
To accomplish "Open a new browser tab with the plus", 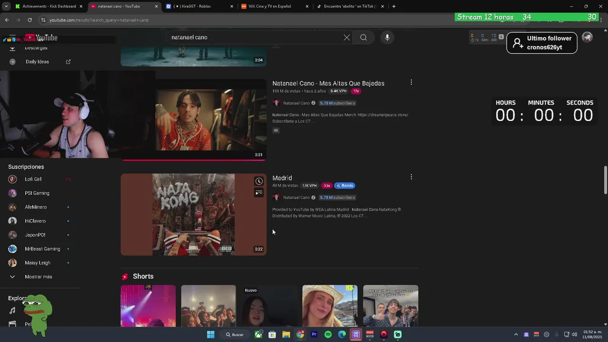I will [x=394, y=6].
